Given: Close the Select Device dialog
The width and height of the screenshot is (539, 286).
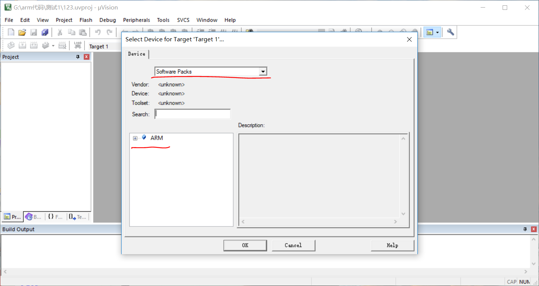Looking at the screenshot, I should 409,39.
